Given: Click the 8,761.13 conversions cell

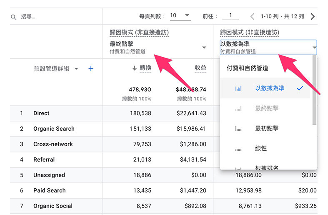Looking at the screenshot, I should click(x=250, y=206).
